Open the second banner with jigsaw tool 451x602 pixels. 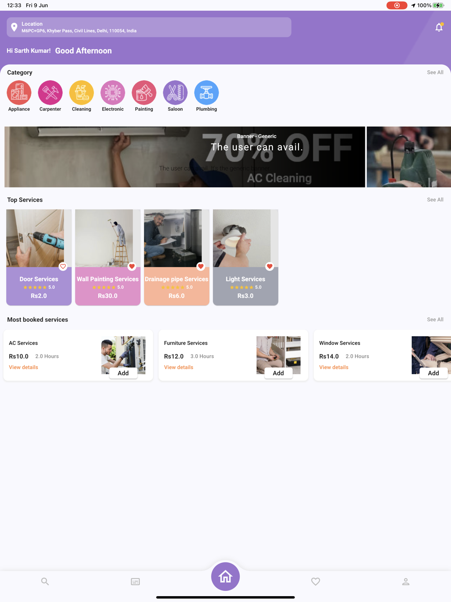click(409, 157)
